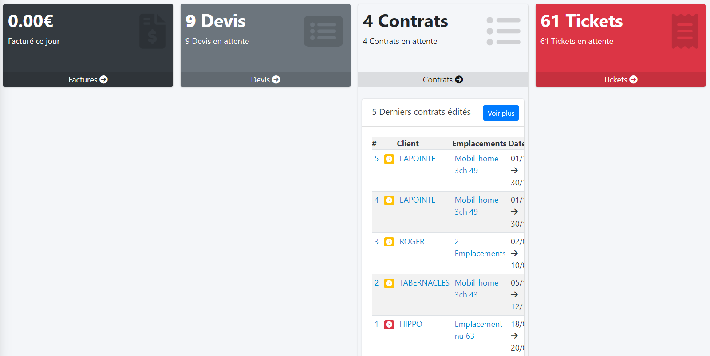The width and height of the screenshot is (710, 356).
Task: Open contract number 4 link
Action: [376, 200]
